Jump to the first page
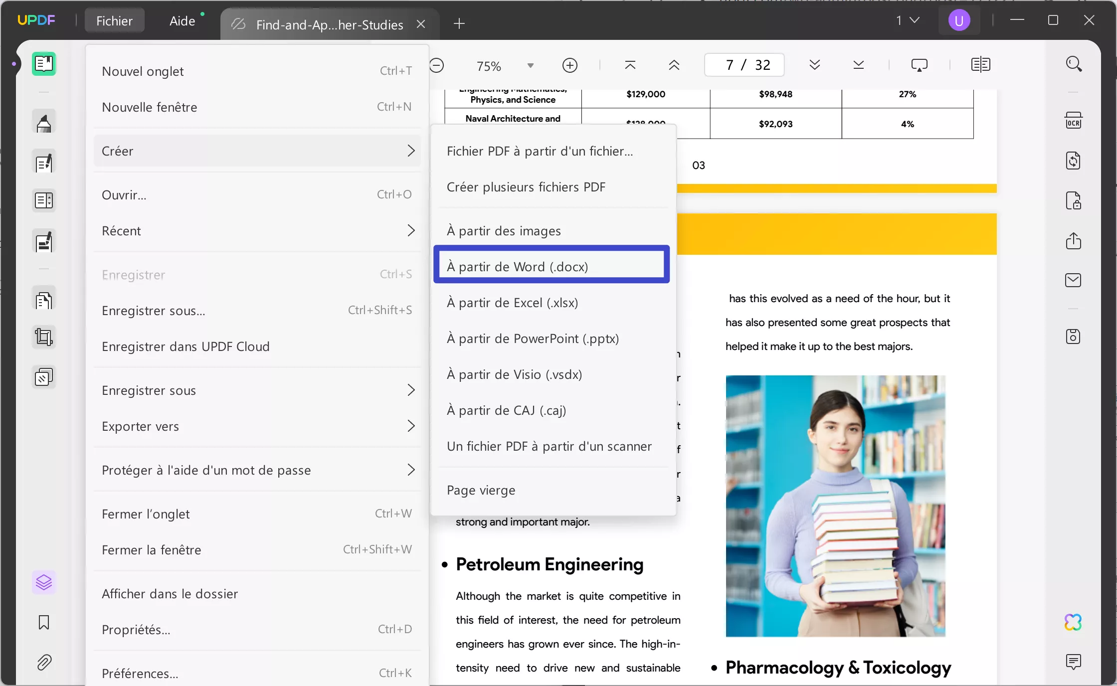The height and width of the screenshot is (686, 1117). pyautogui.click(x=630, y=65)
